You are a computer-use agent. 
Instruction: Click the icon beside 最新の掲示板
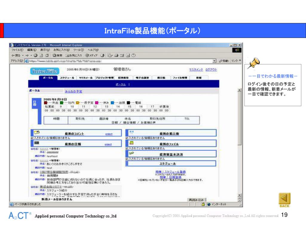pyautogui.click(x=131, y=132)
